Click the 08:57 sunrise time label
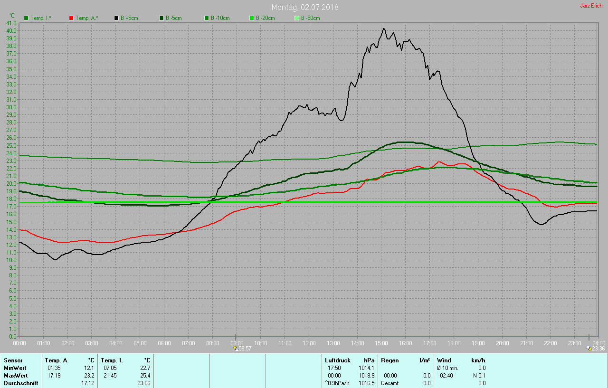Viewport: 608px width, 388px height. (244, 349)
